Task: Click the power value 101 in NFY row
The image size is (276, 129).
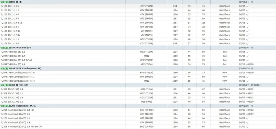Action: pyautogui.click(x=203, y=27)
